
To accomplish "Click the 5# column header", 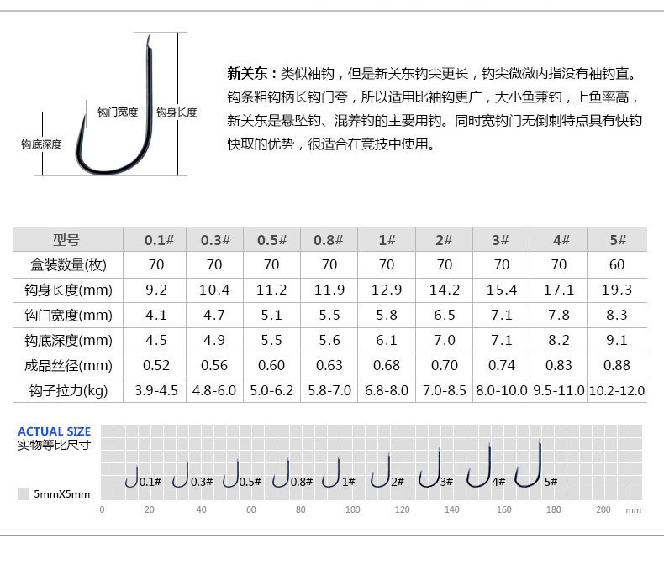I will click(619, 240).
